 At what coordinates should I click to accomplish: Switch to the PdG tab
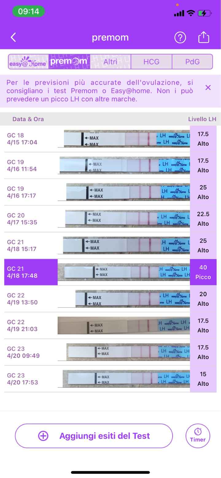coord(192,62)
